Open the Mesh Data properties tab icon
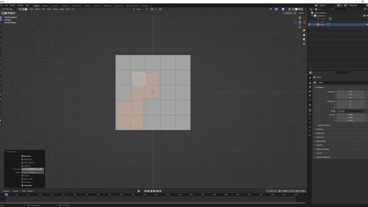 pyautogui.click(x=310, y=131)
